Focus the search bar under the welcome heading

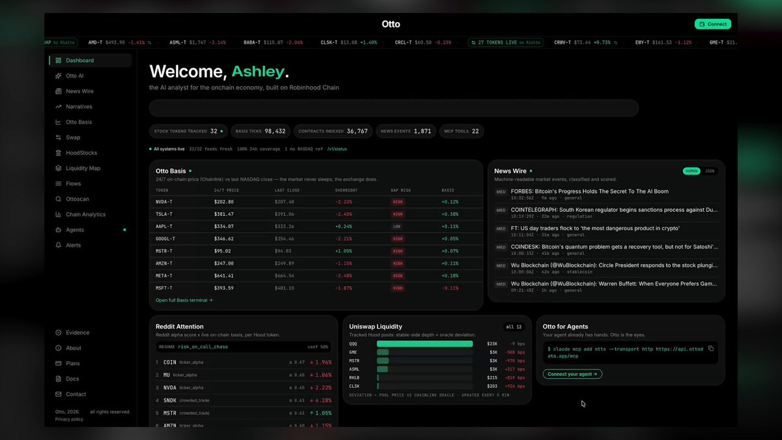pos(394,108)
